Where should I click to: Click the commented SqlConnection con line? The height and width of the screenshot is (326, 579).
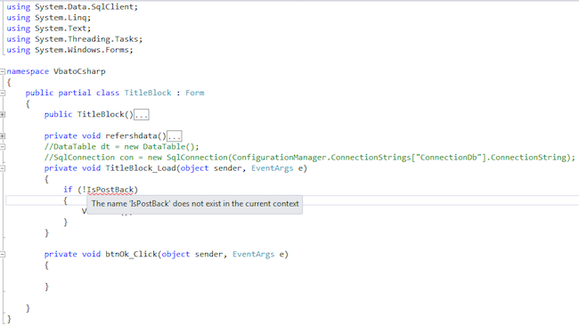coord(309,158)
